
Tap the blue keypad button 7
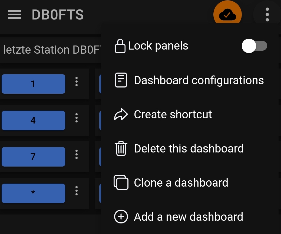coord(33,157)
